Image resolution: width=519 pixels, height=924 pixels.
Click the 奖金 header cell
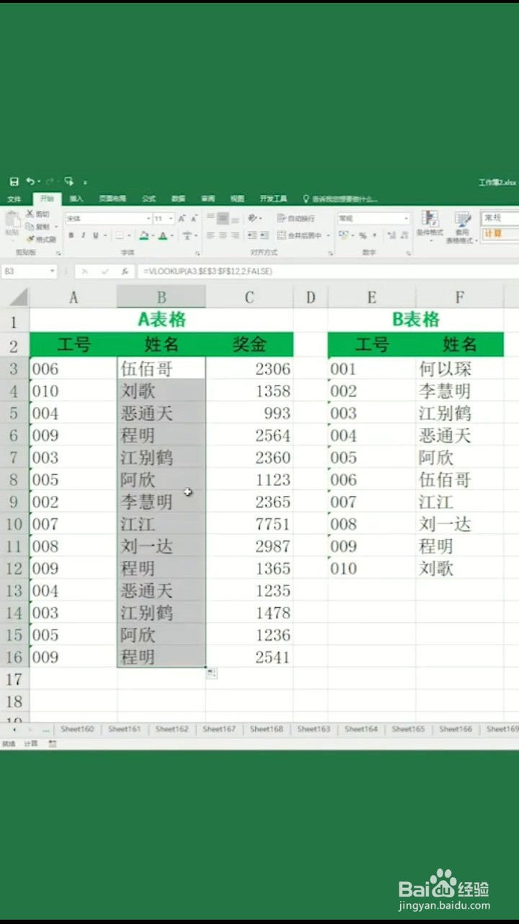pos(249,344)
